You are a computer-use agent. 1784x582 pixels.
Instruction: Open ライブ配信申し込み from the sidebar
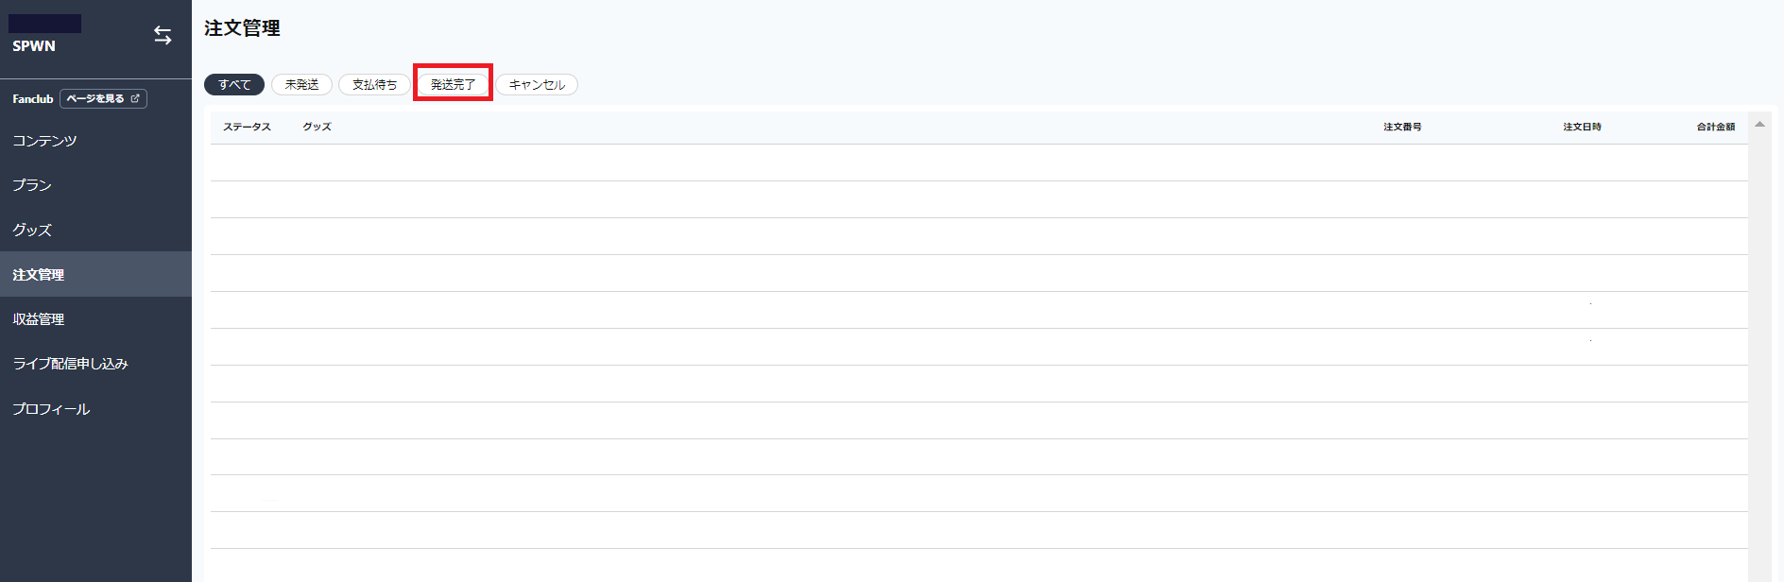coord(70,364)
